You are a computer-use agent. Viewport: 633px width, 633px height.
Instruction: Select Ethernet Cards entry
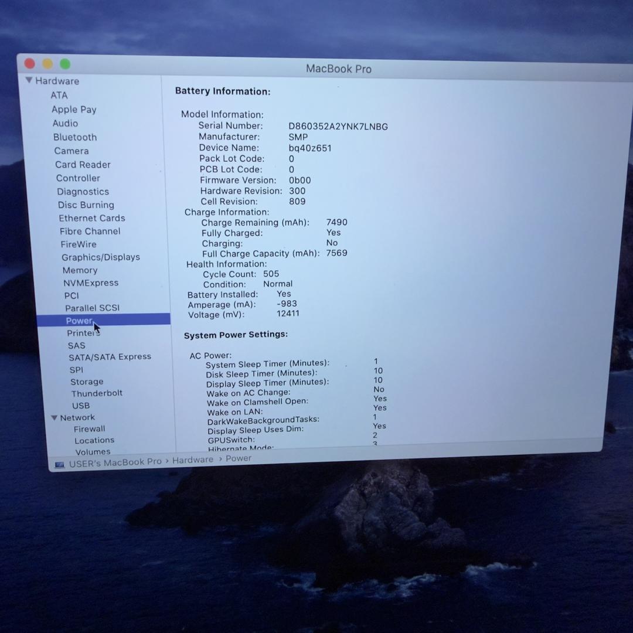point(92,218)
